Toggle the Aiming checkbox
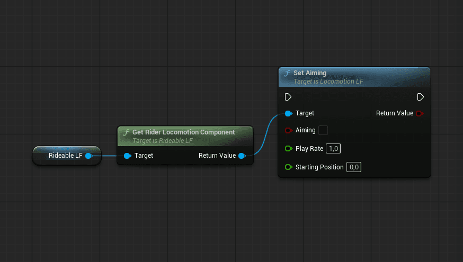The width and height of the screenshot is (463, 262). (x=323, y=130)
